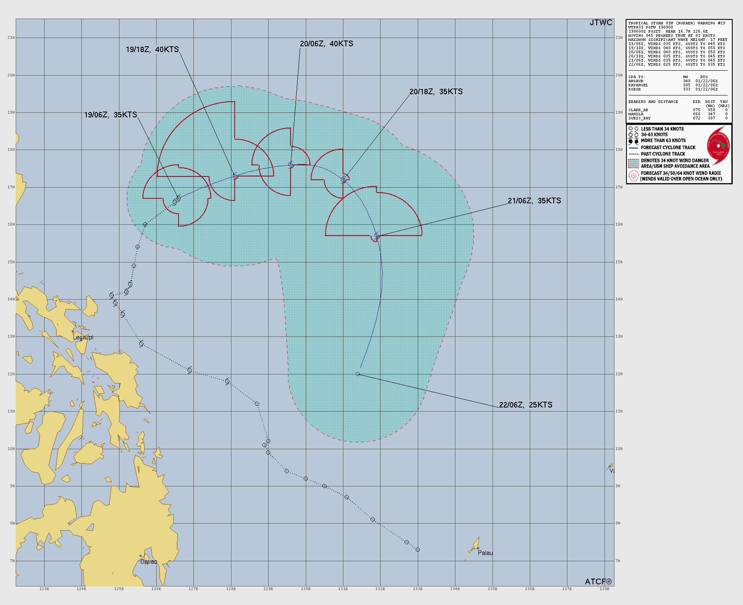Click the "22/06Z, 25KTS" forecast label
Image resolution: width=743 pixels, height=605 pixels.
tap(525, 405)
